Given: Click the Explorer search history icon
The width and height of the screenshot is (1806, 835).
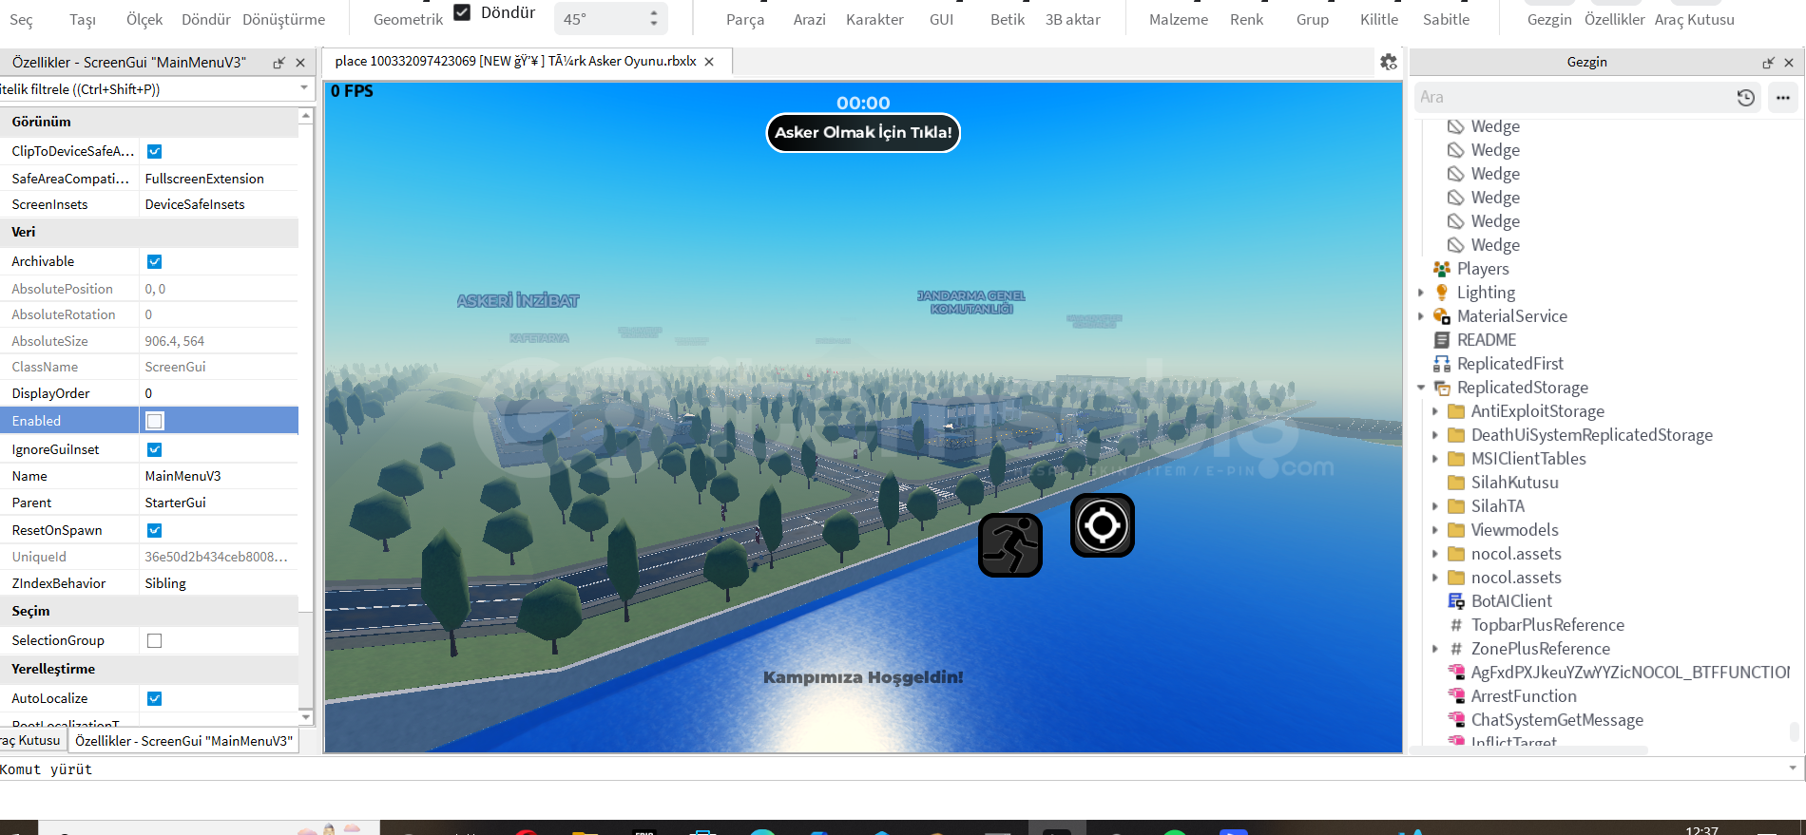Looking at the screenshot, I should 1746,97.
